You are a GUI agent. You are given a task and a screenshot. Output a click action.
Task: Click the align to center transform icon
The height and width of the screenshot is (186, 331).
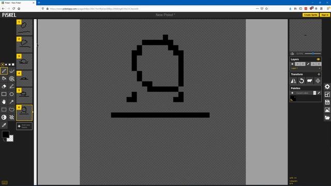pyautogui.click(x=318, y=81)
